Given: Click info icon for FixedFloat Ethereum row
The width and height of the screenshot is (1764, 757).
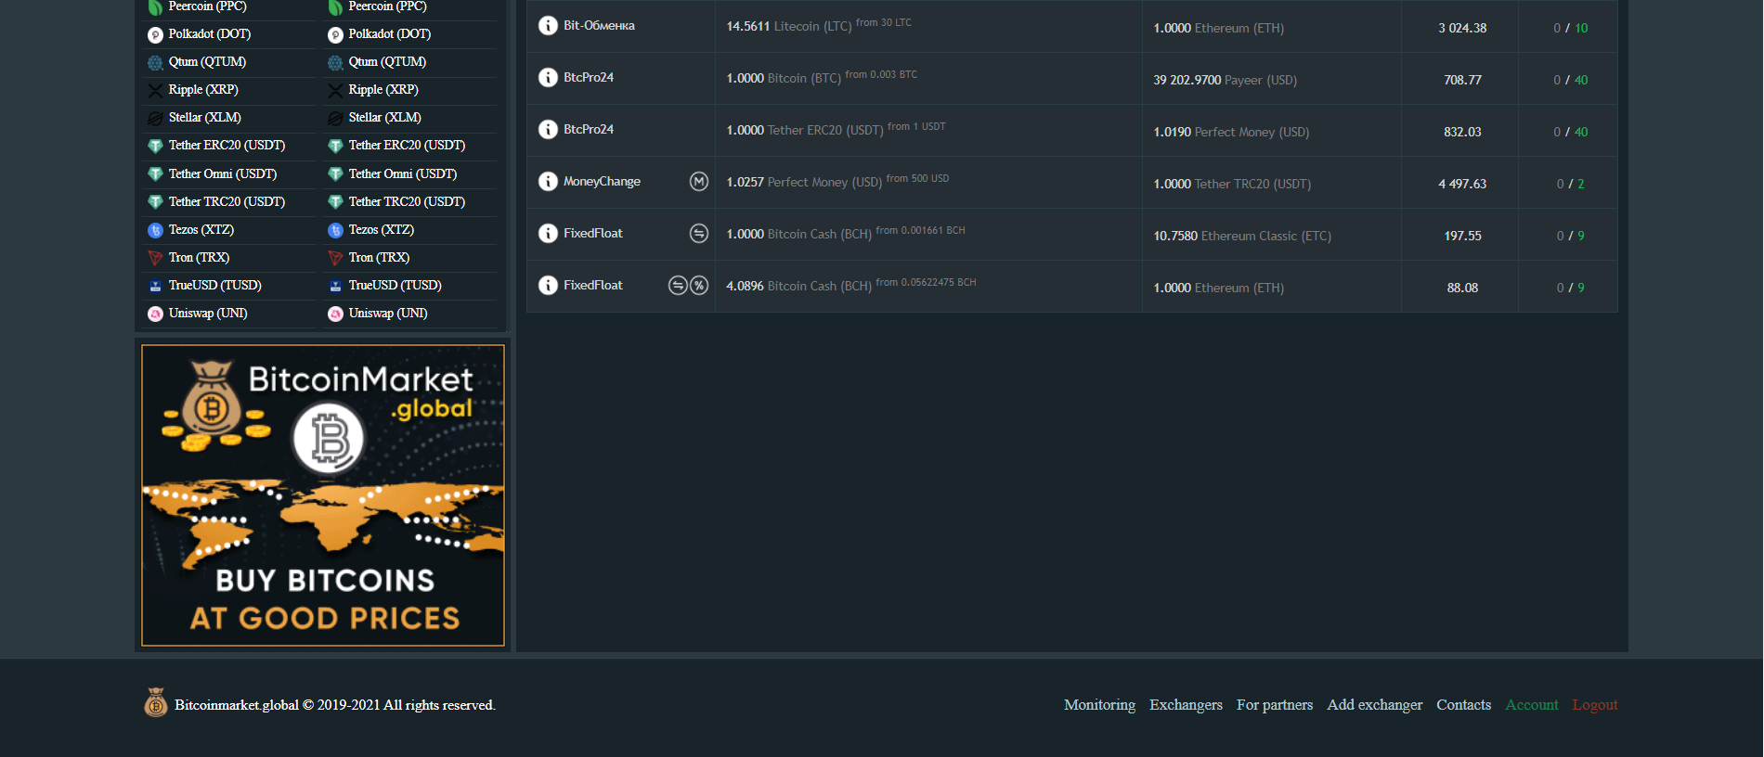Looking at the screenshot, I should 548,285.
